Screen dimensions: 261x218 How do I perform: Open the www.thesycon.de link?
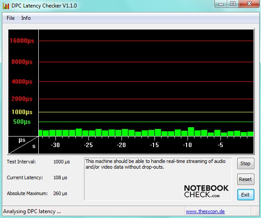(x=205, y=211)
